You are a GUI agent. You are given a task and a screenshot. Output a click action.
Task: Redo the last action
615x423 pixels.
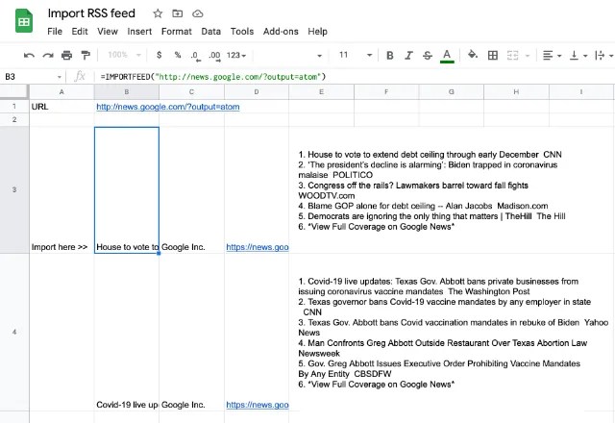[x=48, y=56]
